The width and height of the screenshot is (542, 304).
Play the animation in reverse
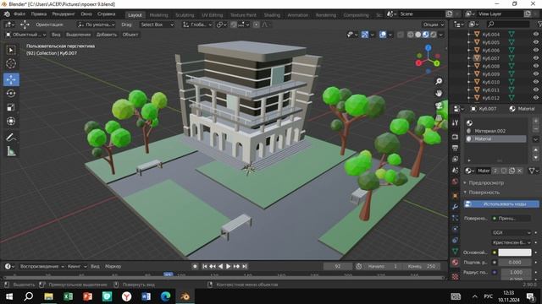pos(220,266)
